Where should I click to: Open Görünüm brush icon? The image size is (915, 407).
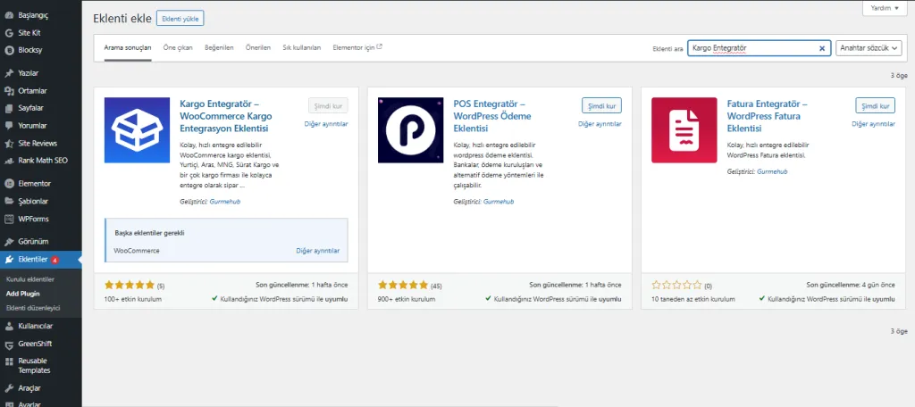click(9, 241)
